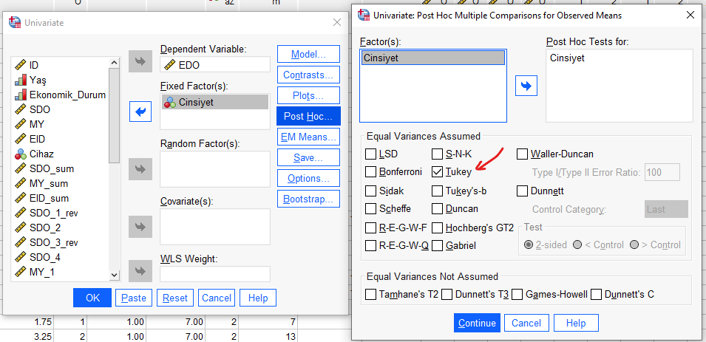Select the Ekonomik_Durum ordinal variable
The image size is (706, 342).
(x=67, y=95)
